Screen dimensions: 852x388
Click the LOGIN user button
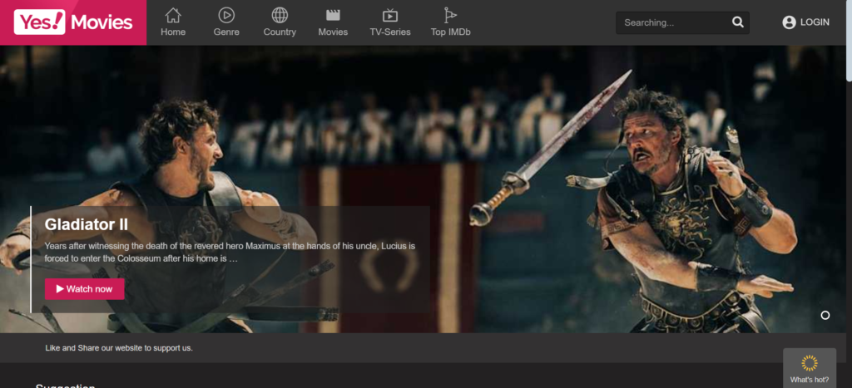[805, 22]
